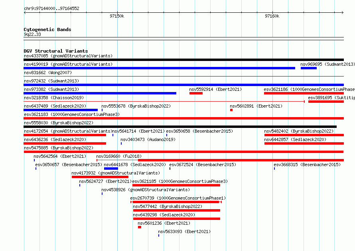Click the nsv5558030 black variant bar

coord(180,127)
